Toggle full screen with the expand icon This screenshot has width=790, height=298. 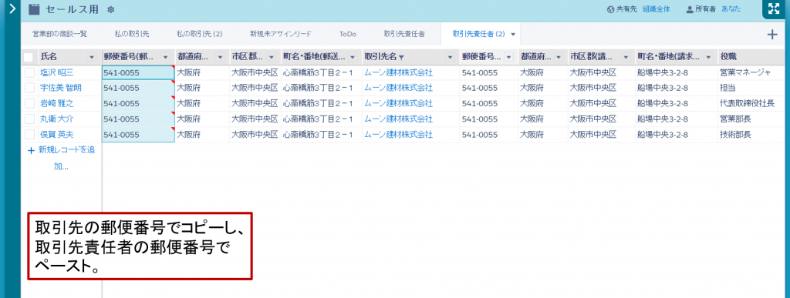(773, 8)
